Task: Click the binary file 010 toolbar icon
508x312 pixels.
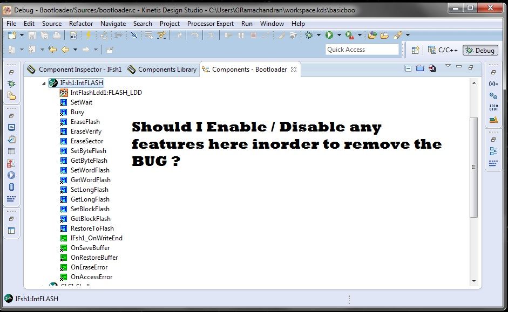Action: [73, 35]
